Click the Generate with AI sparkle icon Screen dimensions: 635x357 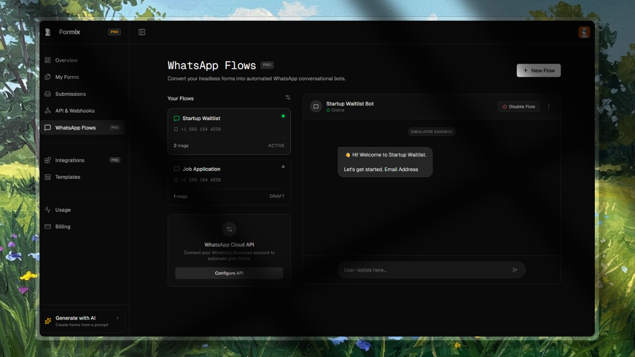48,321
